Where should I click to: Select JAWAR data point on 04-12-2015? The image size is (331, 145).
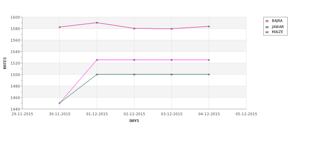[209, 74]
